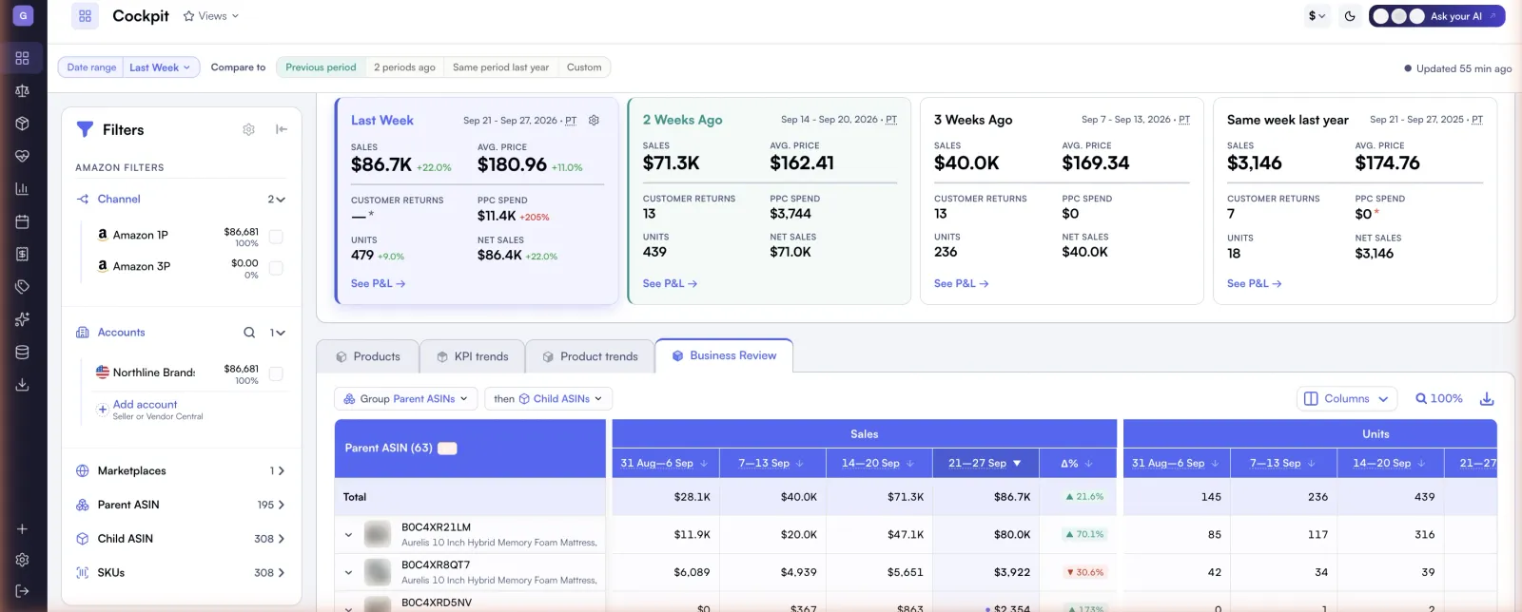Collapse the Filters panel arrow icon
This screenshot has width=1522, height=612.
tap(282, 129)
